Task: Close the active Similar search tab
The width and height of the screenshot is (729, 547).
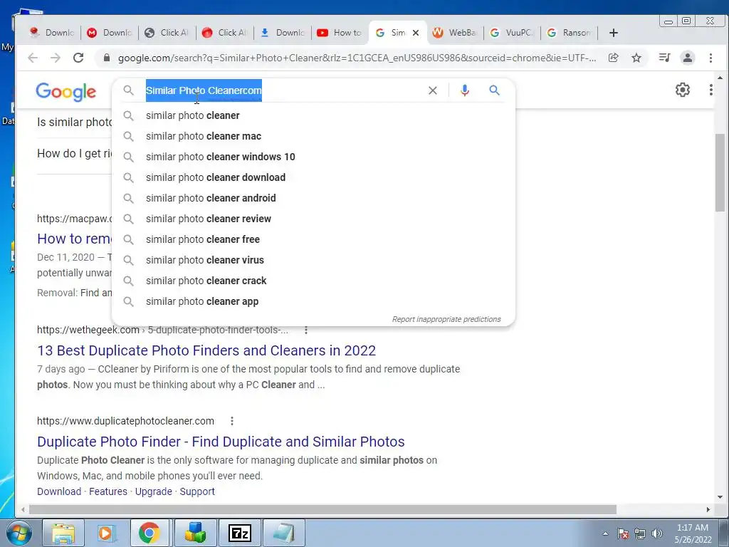Action: 416,33
